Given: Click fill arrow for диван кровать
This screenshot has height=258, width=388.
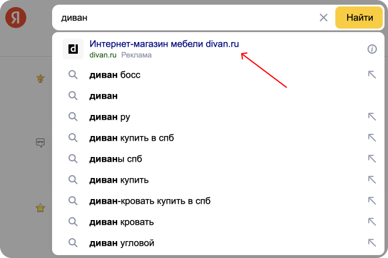Looking at the screenshot, I should pos(372,222).
